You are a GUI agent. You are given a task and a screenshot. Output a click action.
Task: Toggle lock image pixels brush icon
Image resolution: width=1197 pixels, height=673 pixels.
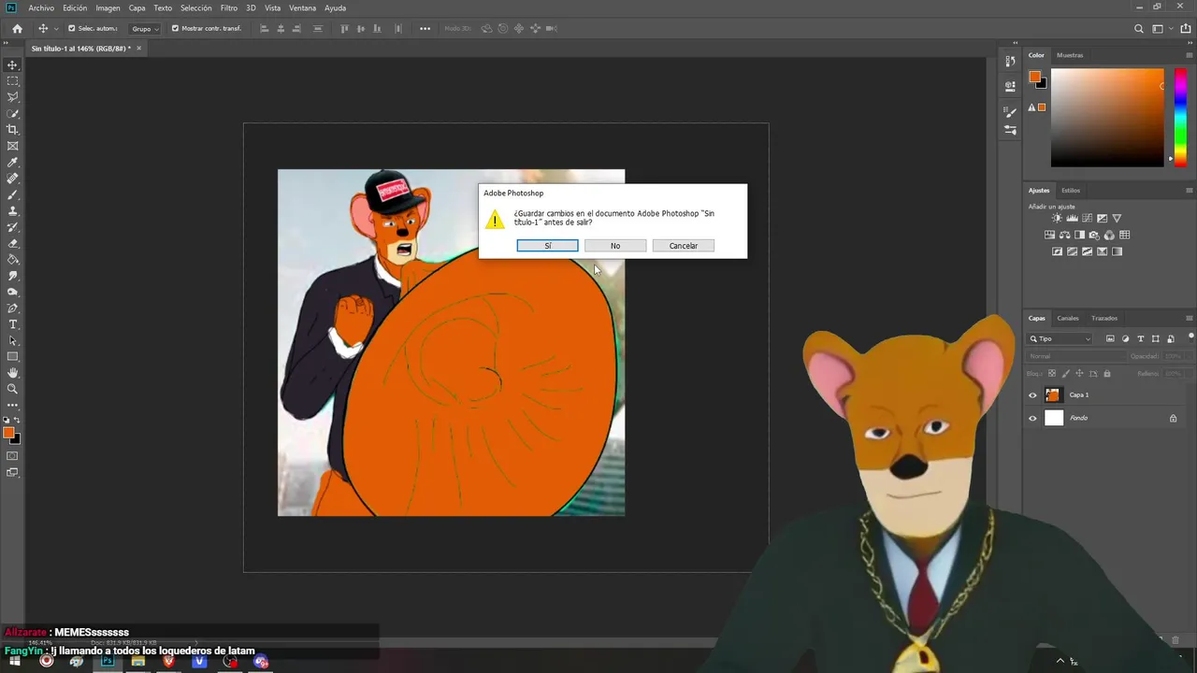tap(1065, 374)
